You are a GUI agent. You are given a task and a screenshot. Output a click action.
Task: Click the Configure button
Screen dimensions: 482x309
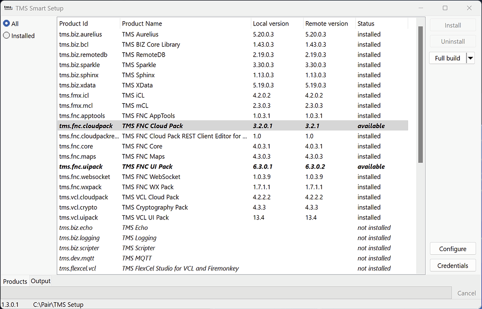[452, 248]
